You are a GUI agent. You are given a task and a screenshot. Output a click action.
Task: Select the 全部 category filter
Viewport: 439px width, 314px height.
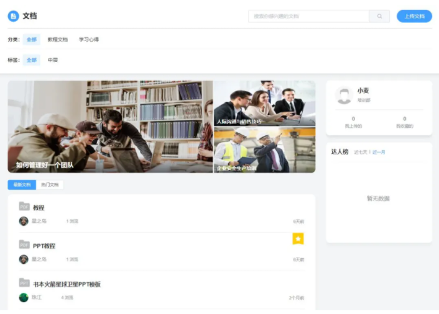pyautogui.click(x=32, y=40)
